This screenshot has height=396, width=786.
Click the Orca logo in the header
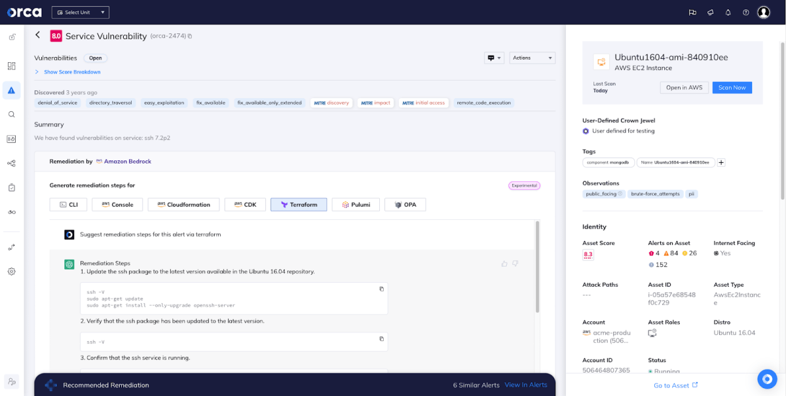(24, 12)
